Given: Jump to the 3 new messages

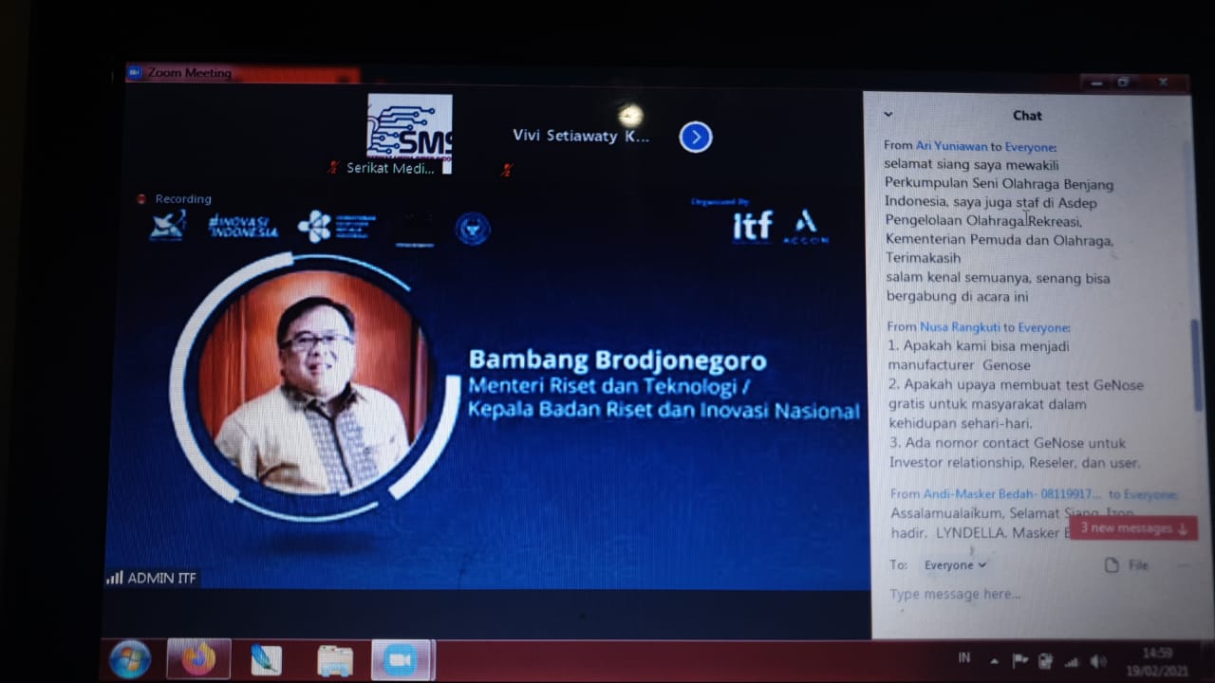Looking at the screenshot, I should click(1132, 528).
